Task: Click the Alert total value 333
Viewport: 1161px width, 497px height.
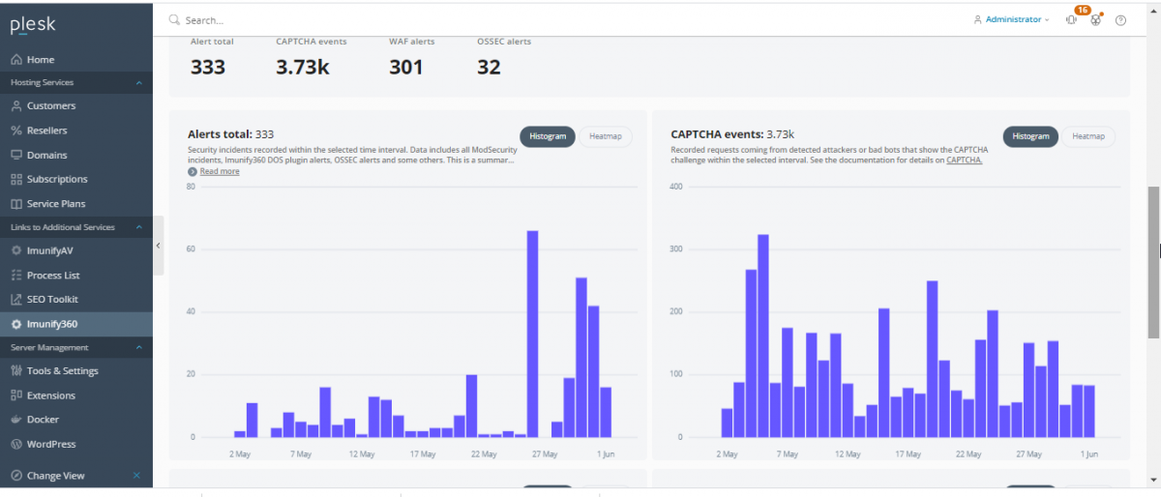Action: 208,67
